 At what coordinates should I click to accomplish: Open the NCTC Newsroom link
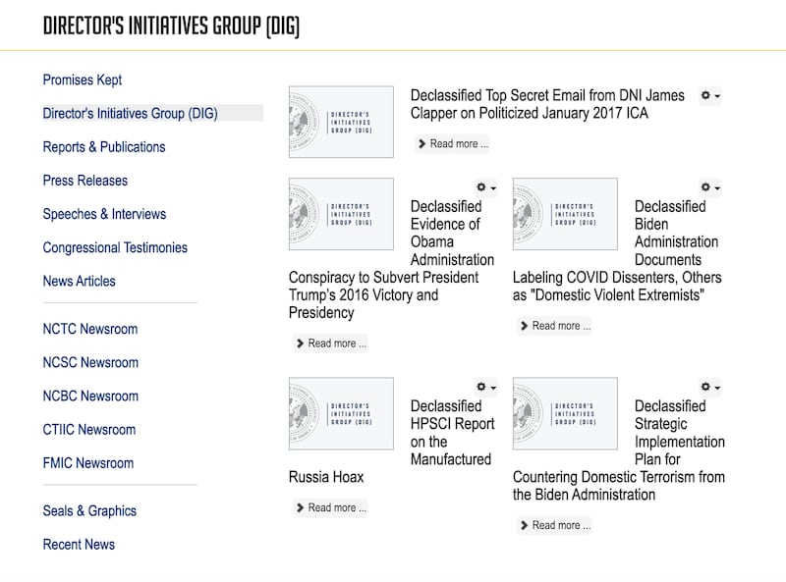[88, 329]
